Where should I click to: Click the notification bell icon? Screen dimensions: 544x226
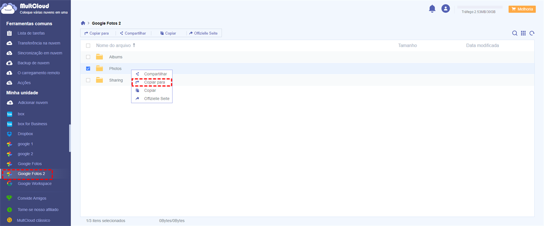tap(432, 9)
